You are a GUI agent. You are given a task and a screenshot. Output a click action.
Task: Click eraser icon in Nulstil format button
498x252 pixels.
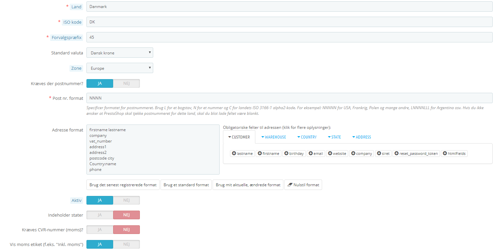(290, 185)
